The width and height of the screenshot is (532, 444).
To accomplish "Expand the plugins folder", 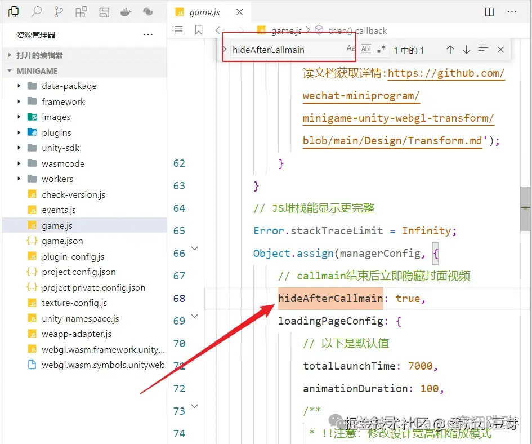I will [x=56, y=133].
